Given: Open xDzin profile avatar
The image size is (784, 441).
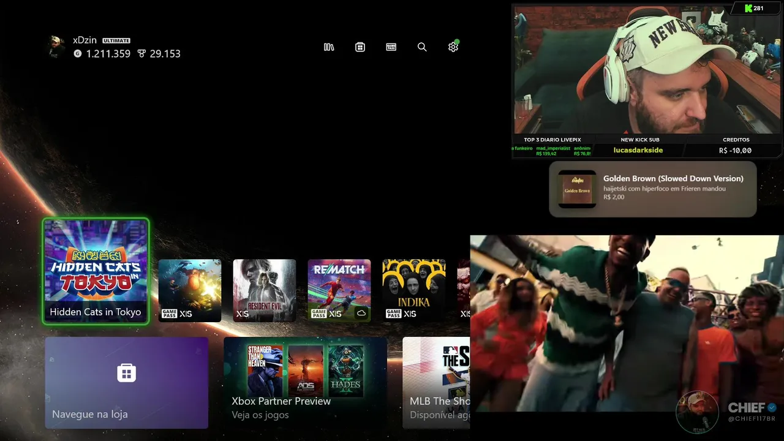Looking at the screenshot, I should (56, 47).
